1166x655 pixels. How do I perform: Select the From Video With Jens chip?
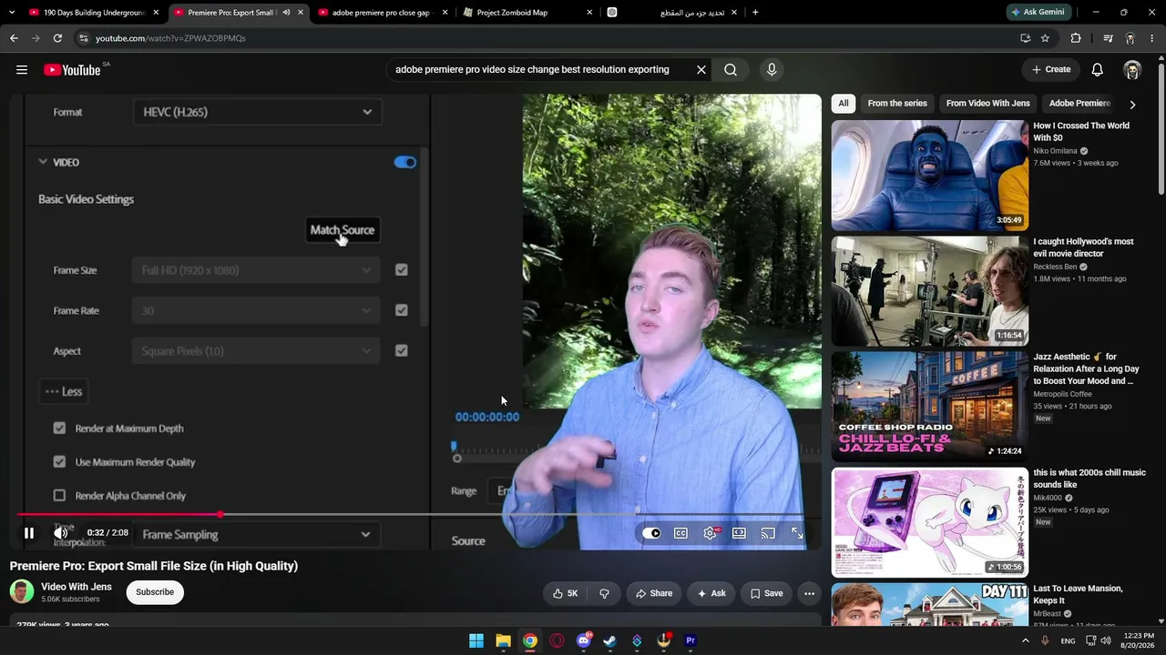(x=988, y=104)
